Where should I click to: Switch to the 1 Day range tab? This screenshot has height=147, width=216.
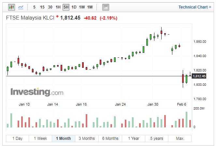pos(17,139)
